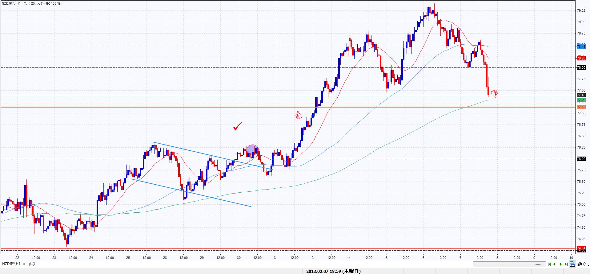This screenshot has height=274, width=590.
Task: Select the purple ellipse highlight on chart
Action: point(252,149)
